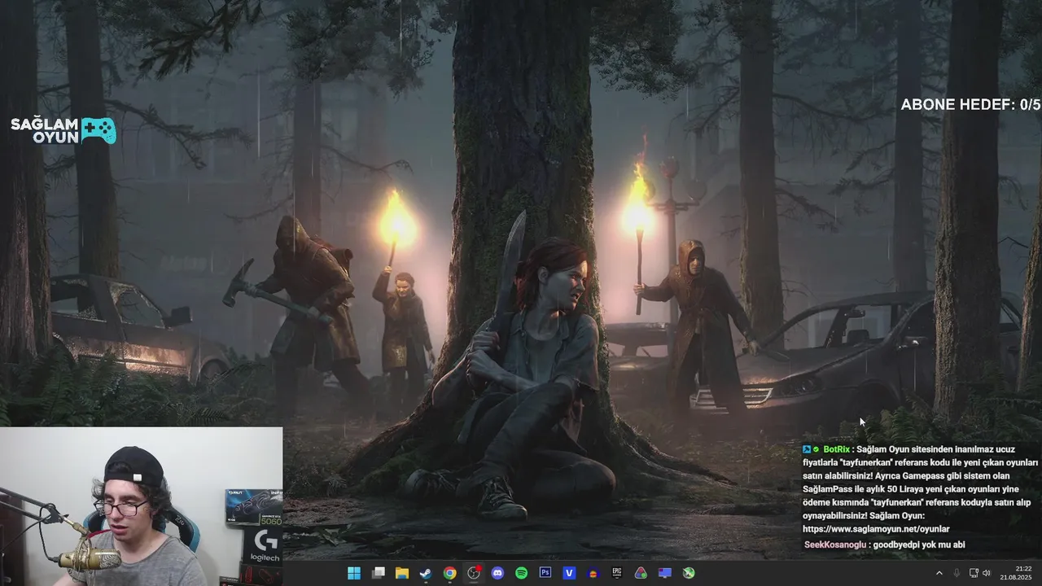Open the volume tray icon
1042x586 pixels.
(x=987, y=573)
